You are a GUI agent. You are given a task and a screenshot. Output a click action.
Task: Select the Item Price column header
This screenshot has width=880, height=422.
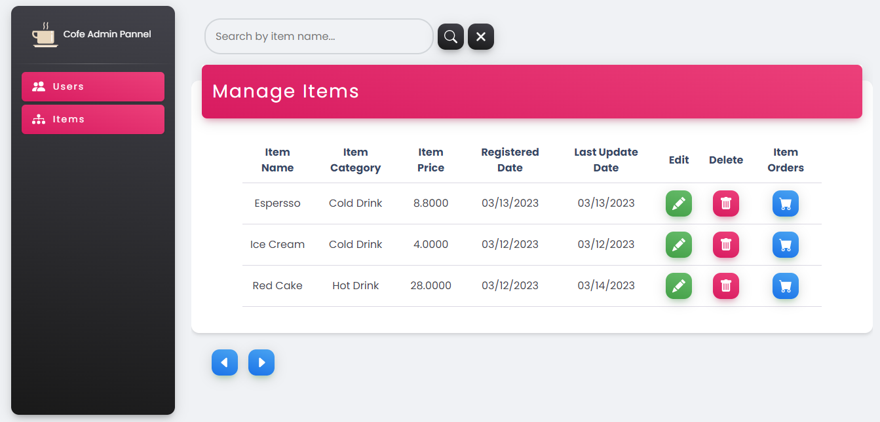(x=430, y=160)
